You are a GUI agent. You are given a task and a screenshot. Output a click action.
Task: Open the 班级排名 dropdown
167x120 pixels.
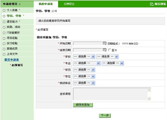click(84, 83)
